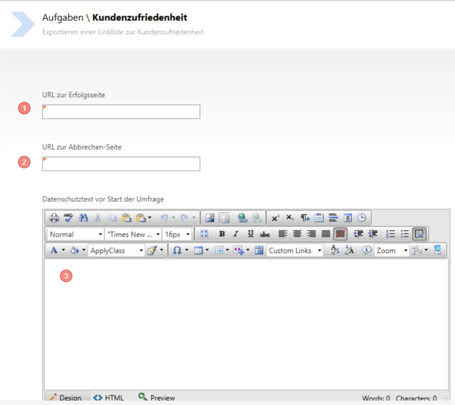Viewport: 455px width, 405px height.
Task: Open the text foreground color picker
Action: click(54, 250)
